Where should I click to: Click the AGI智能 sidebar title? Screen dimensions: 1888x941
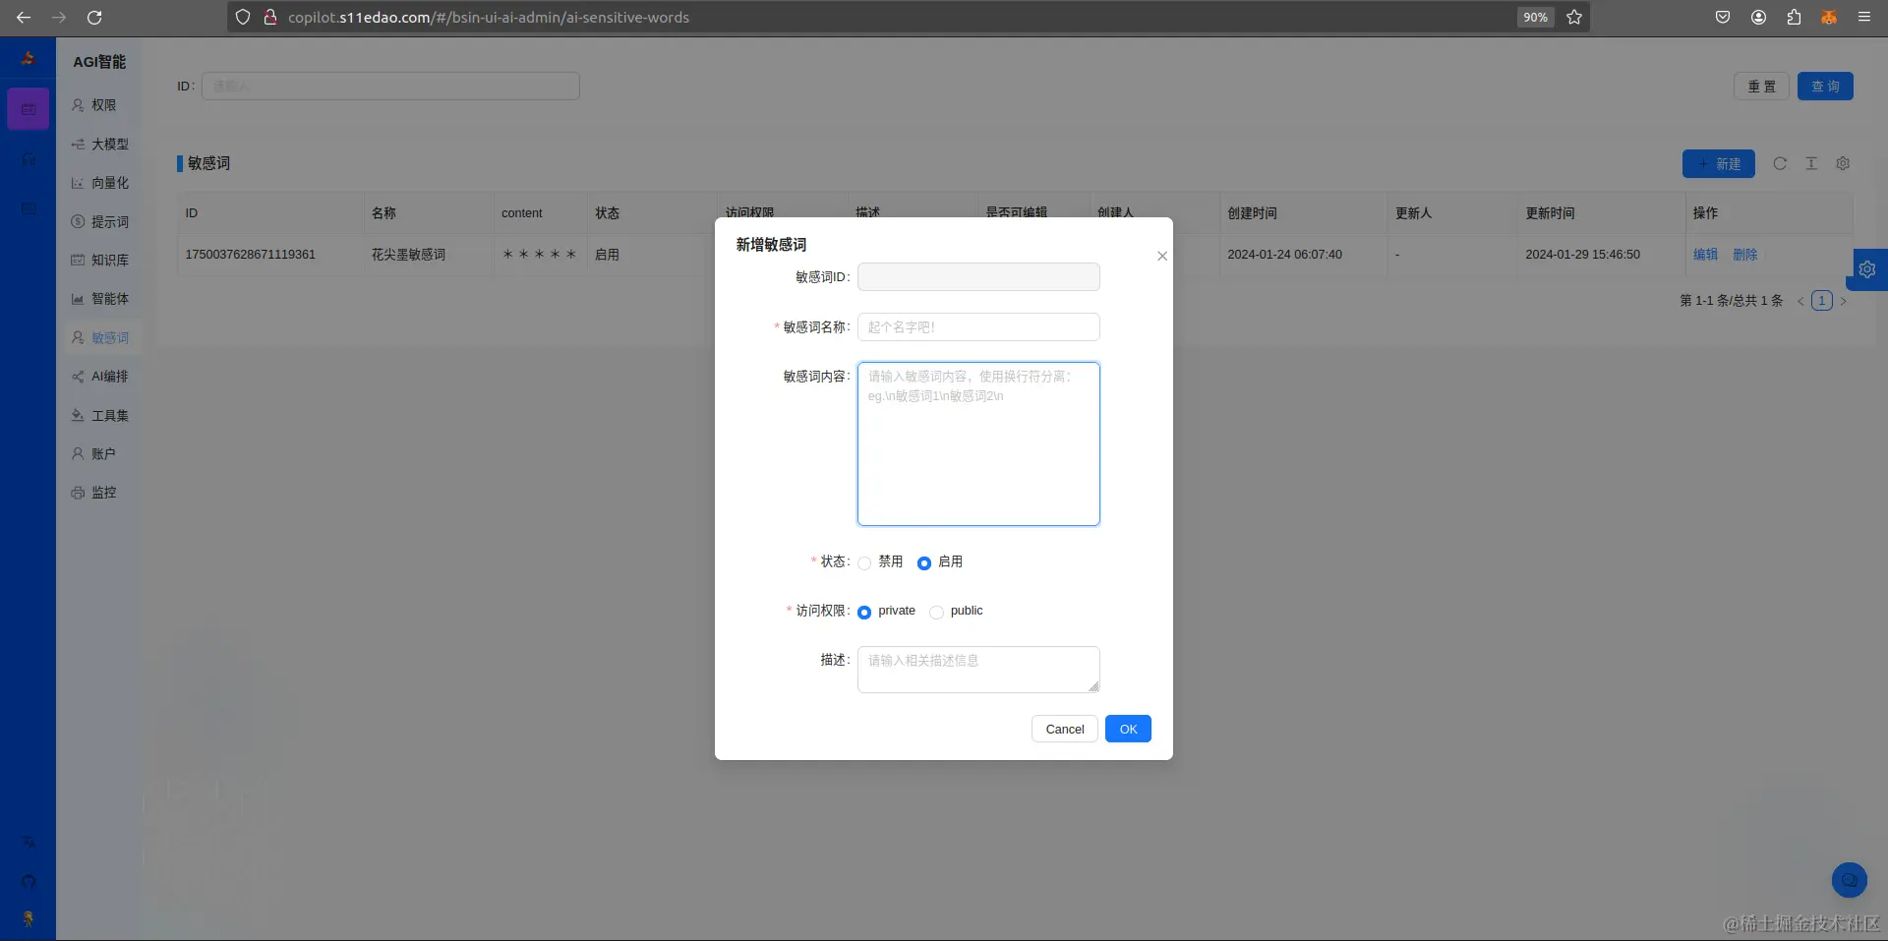(x=99, y=62)
